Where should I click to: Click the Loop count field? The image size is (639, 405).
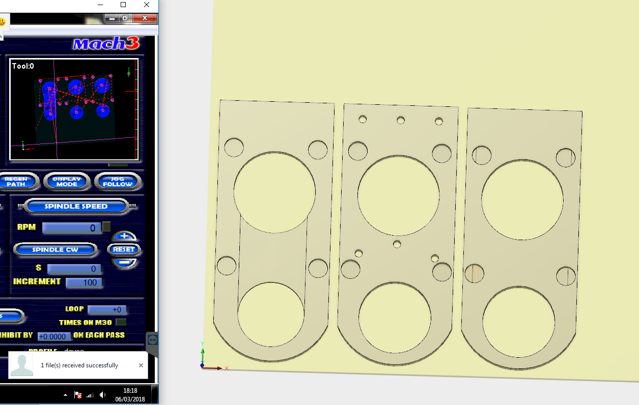107,309
